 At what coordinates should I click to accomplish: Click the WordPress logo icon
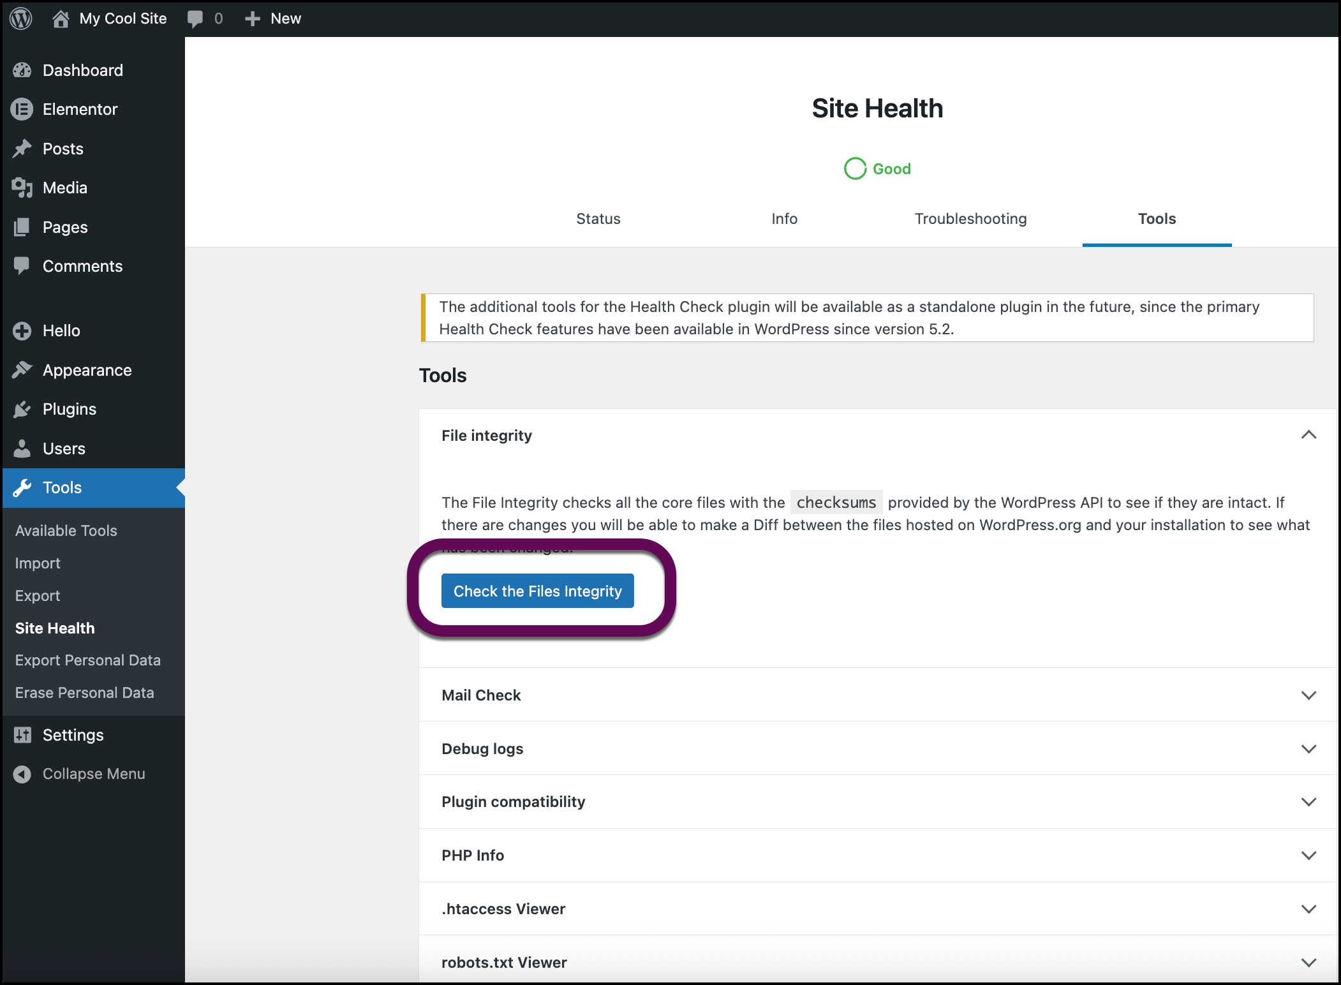coord(21,19)
